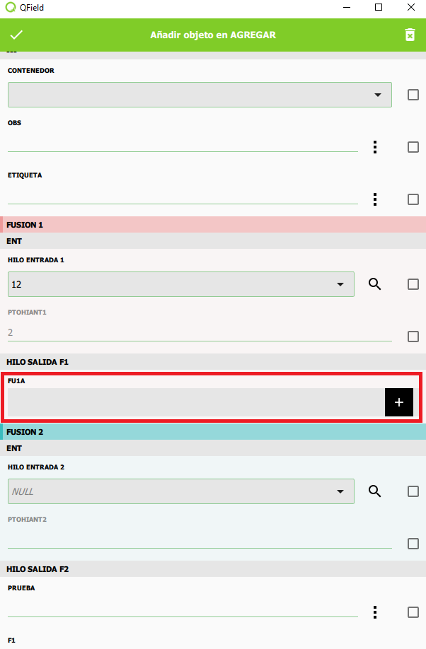The image size is (426, 649).
Task: Click the ETIQUETA text input field
Action: 183,197
